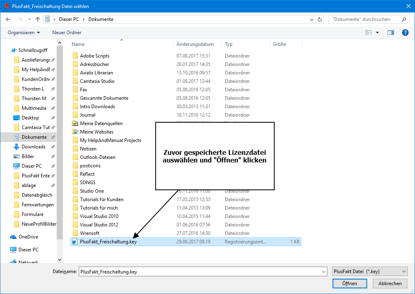Select the Visual Studio 2012 folder
This screenshot has height=294, width=415.
[99, 225]
